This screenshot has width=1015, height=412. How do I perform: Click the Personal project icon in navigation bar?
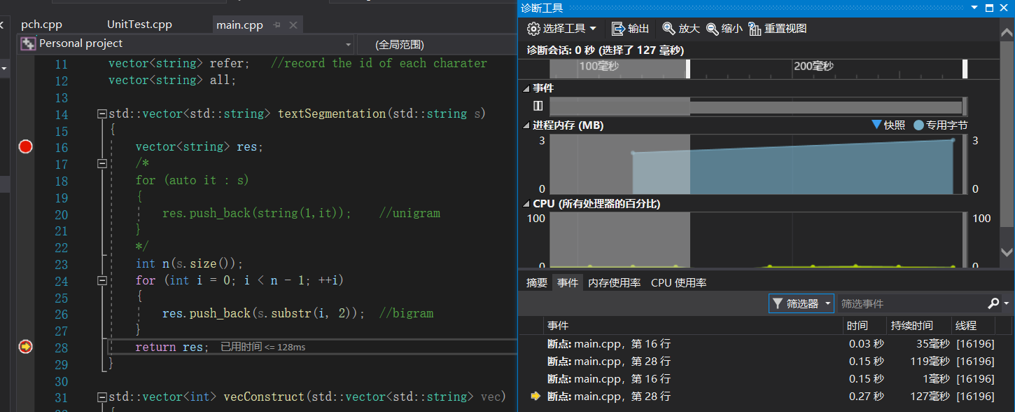click(28, 44)
